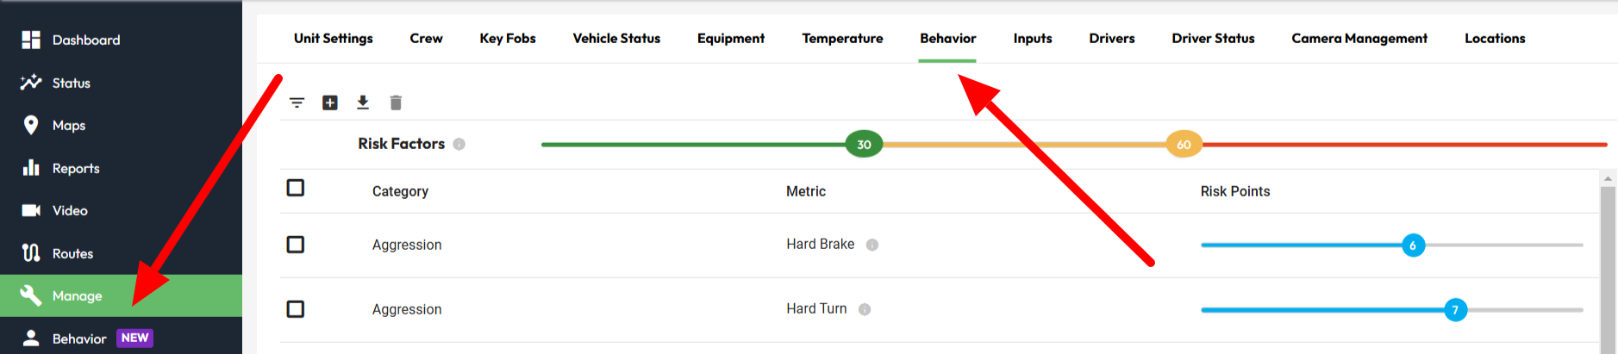The height and width of the screenshot is (354, 1618).
Task: Click the table vertical scrollbar up arrow
Action: 1608,178
